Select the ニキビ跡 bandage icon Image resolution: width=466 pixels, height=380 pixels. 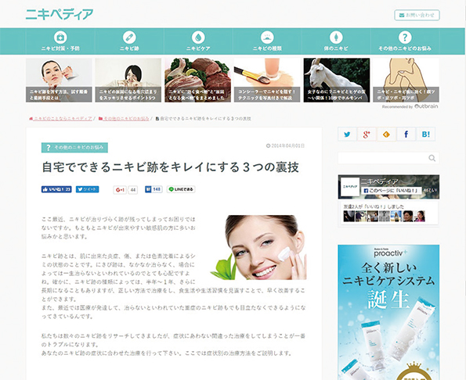pos(129,38)
